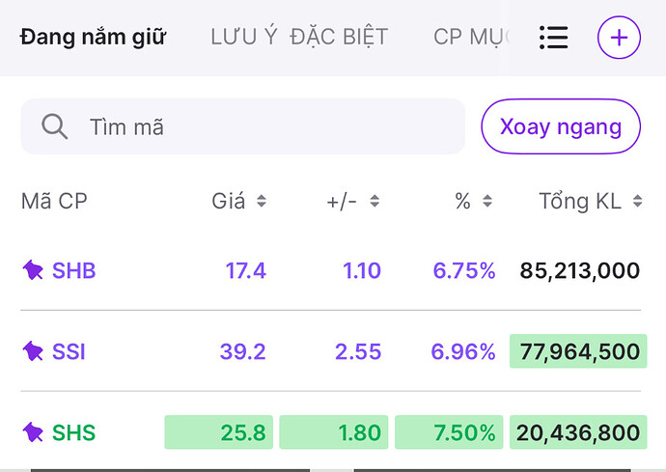Sort by +/- change column arrows

point(375,202)
